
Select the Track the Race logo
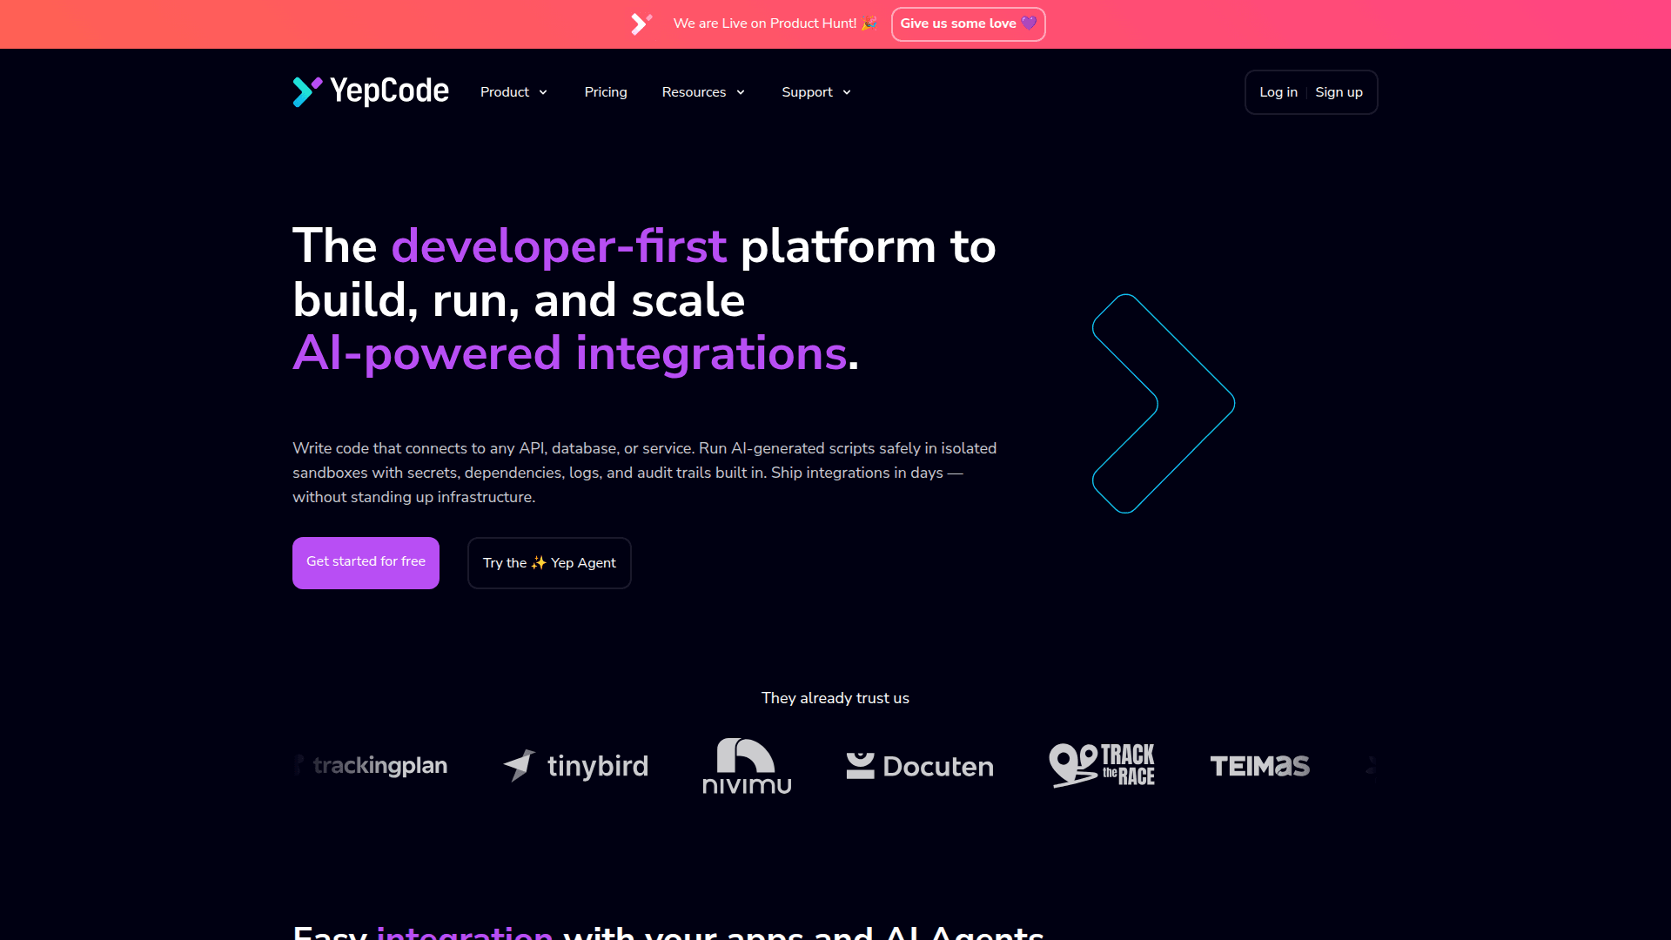click(1101, 765)
